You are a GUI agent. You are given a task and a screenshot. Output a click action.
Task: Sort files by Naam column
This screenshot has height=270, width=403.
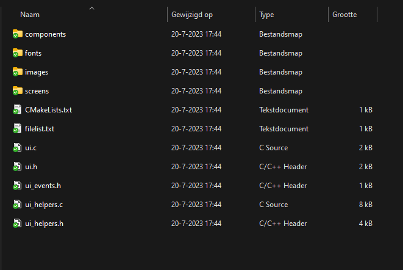click(30, 15)
